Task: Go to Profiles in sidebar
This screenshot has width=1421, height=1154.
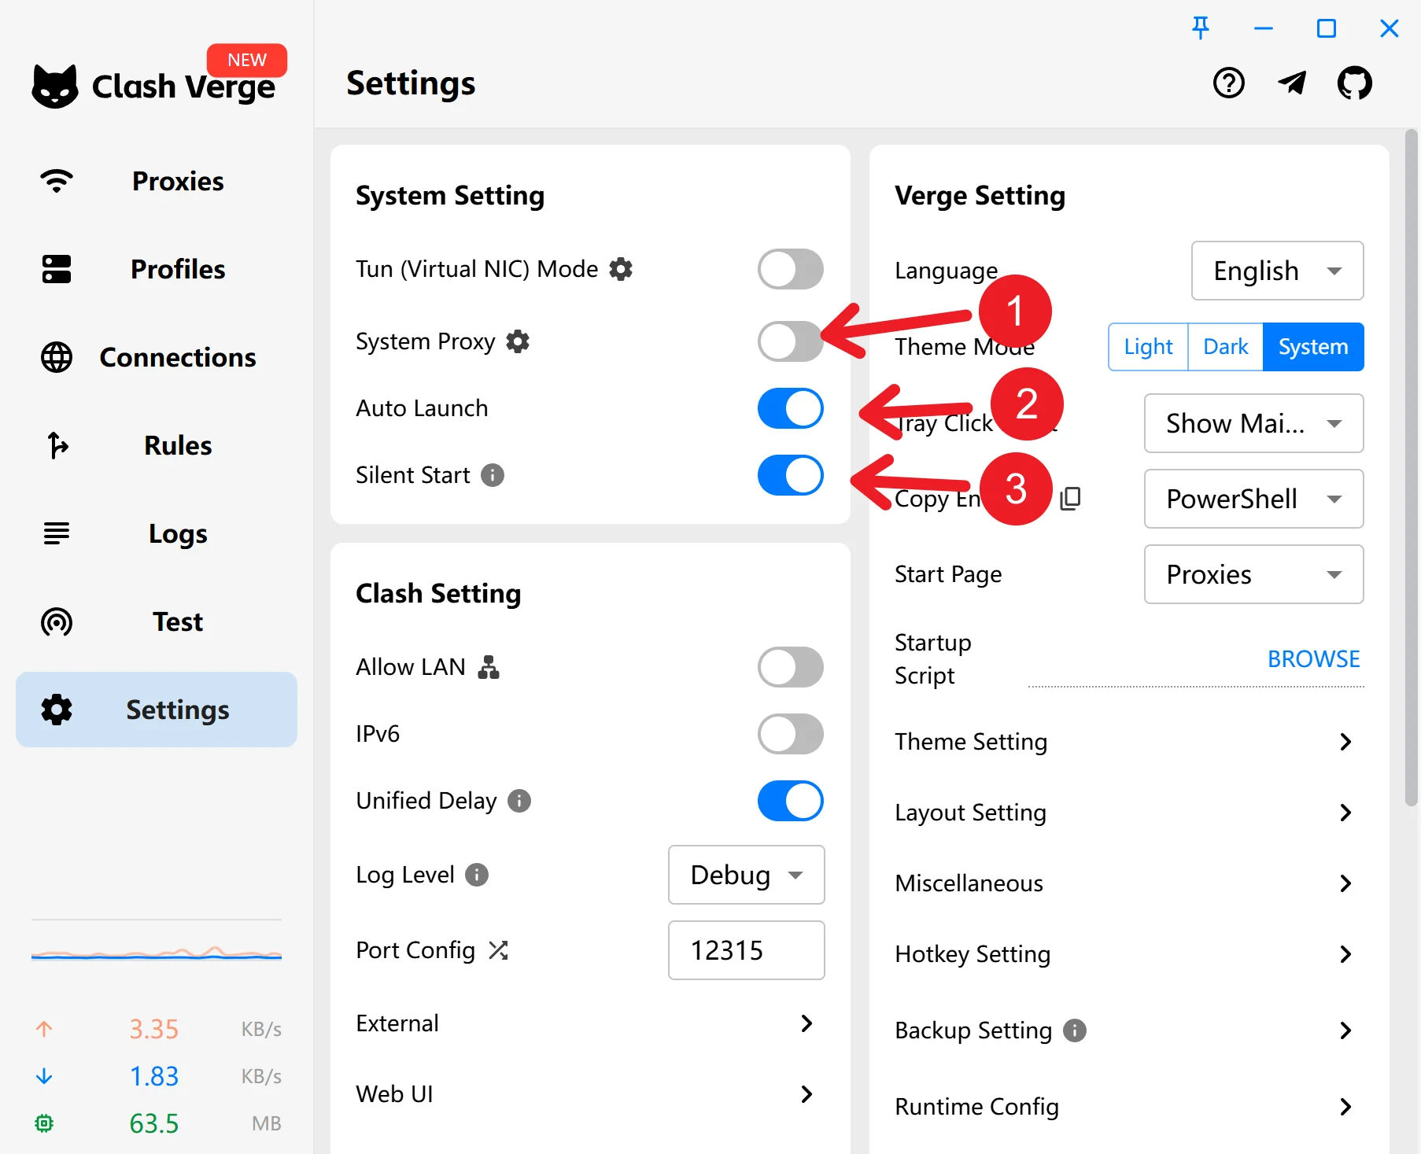Action: [x=157, y=269]
